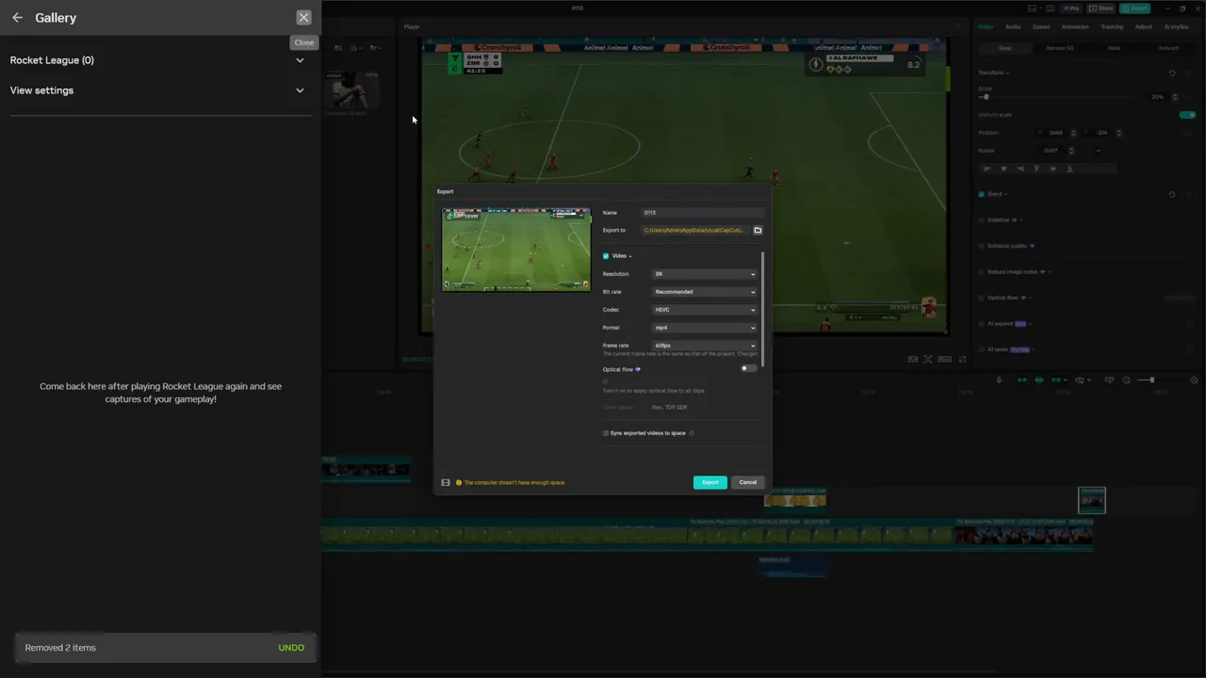Image resolution: width=1206 pixels, height=678 pixels.
Task: Enable the Enhance quality checkbox
Action: (x=981, y=246)
